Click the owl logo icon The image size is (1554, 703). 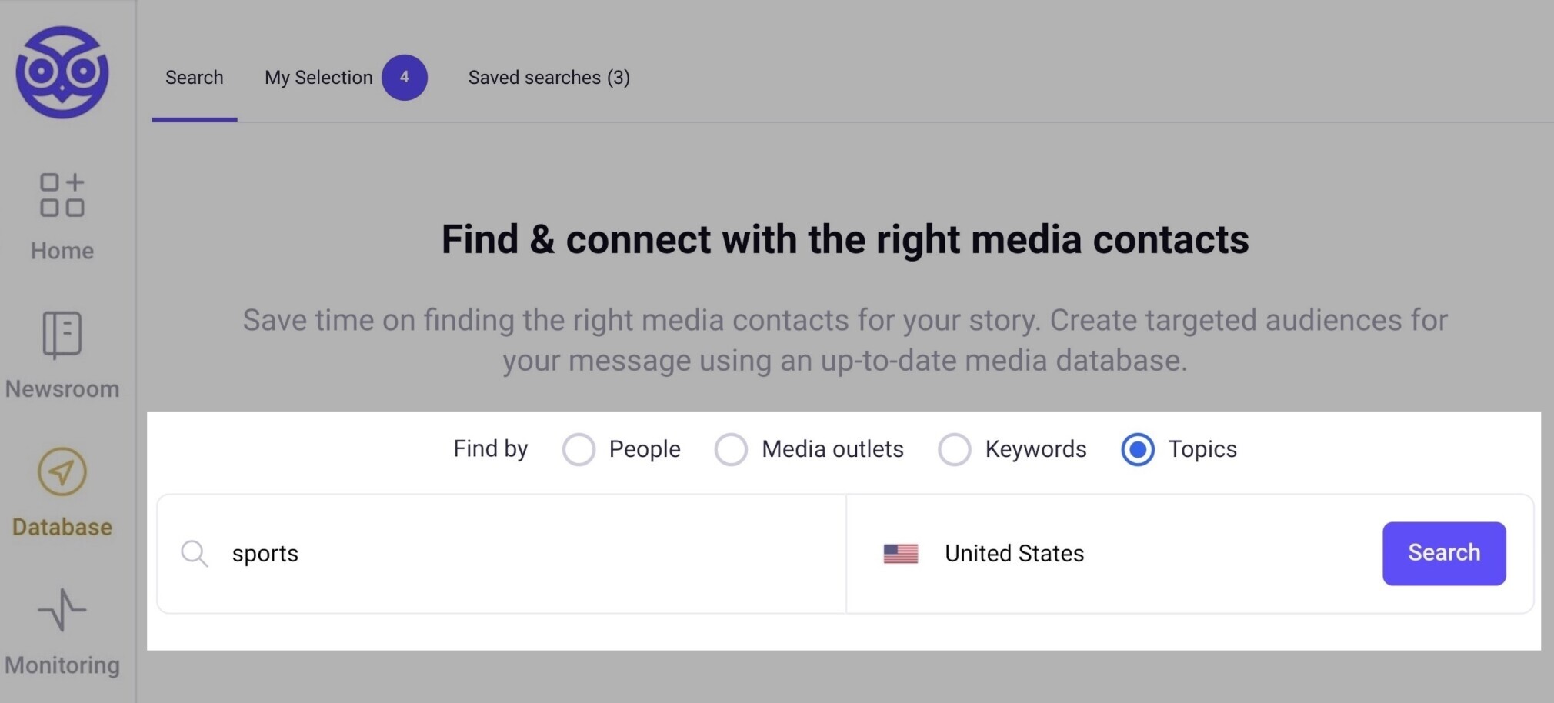(x=62, y=72)
